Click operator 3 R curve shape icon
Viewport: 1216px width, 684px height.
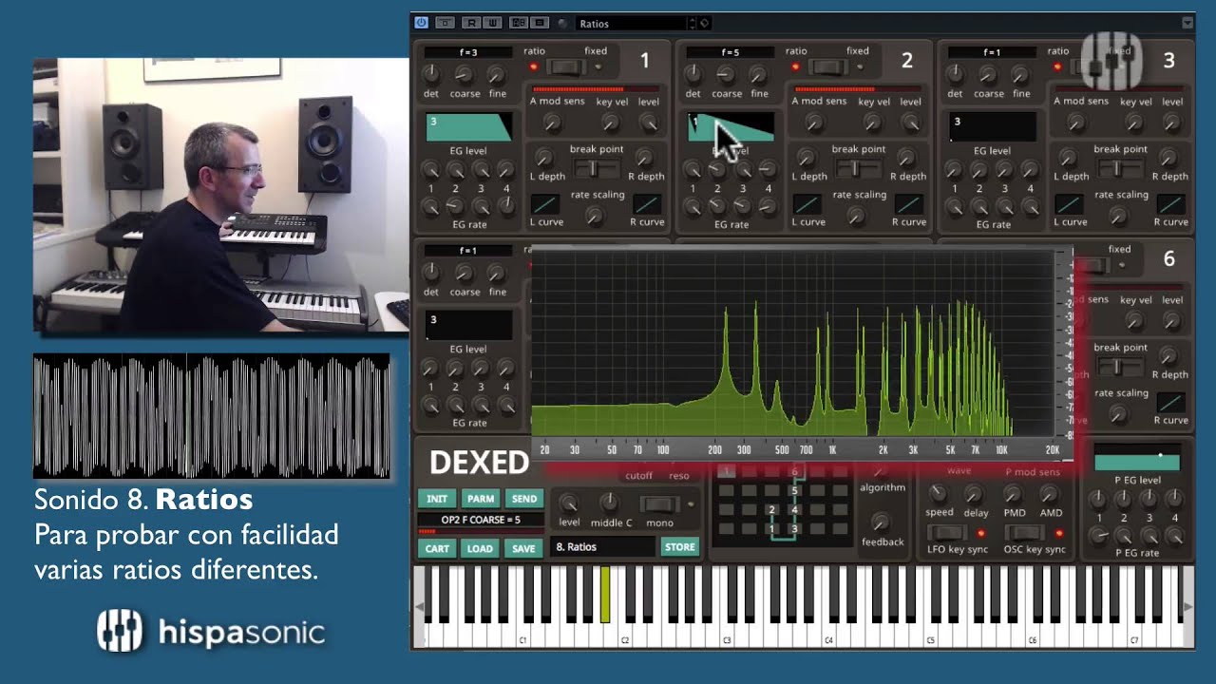click(x=1170, y=204)
